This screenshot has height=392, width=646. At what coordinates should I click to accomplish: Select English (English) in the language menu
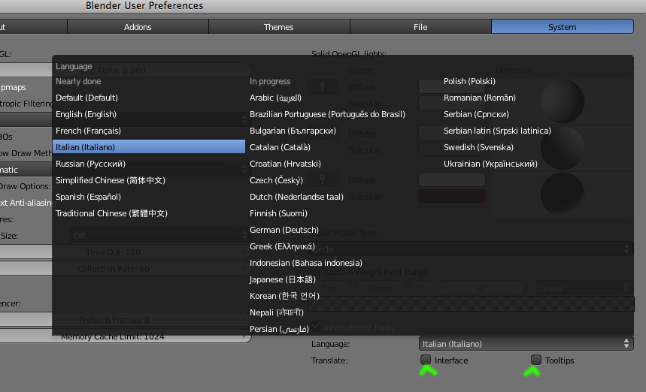coord(86,114)
